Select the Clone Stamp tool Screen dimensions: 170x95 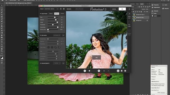click(2, 26)
